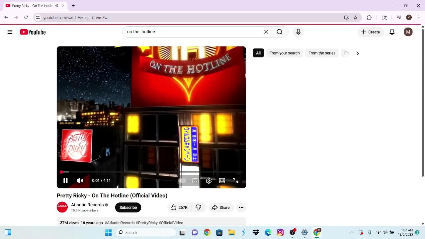This screenshot has width=425, height=239.
Task: Open the Create menu
Action: pyautogui.click(x=371, y=32)
